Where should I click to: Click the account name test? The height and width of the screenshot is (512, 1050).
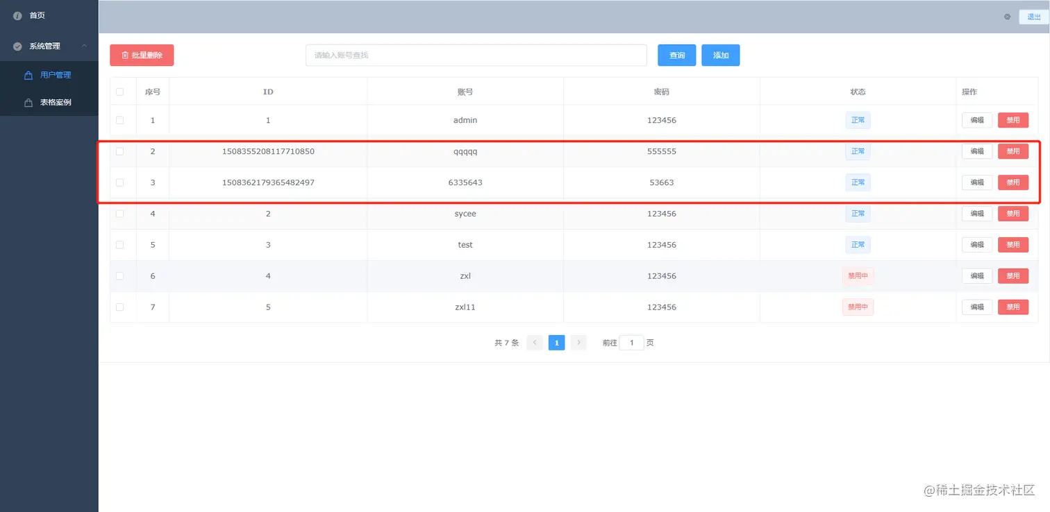click(465, 245)
